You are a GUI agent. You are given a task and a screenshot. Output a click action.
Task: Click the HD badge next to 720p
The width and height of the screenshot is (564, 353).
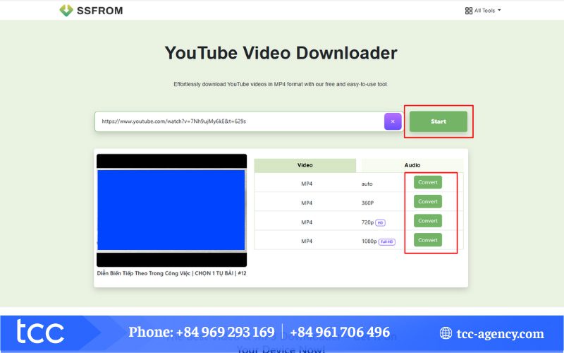(380, 222)
